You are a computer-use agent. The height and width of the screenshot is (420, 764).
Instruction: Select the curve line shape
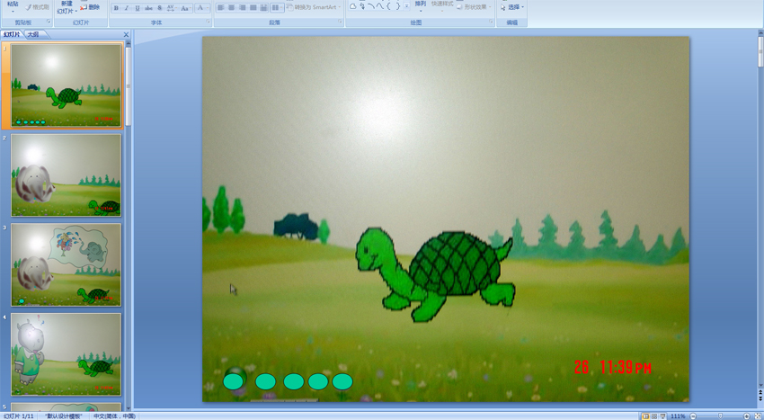coord(379,6)
